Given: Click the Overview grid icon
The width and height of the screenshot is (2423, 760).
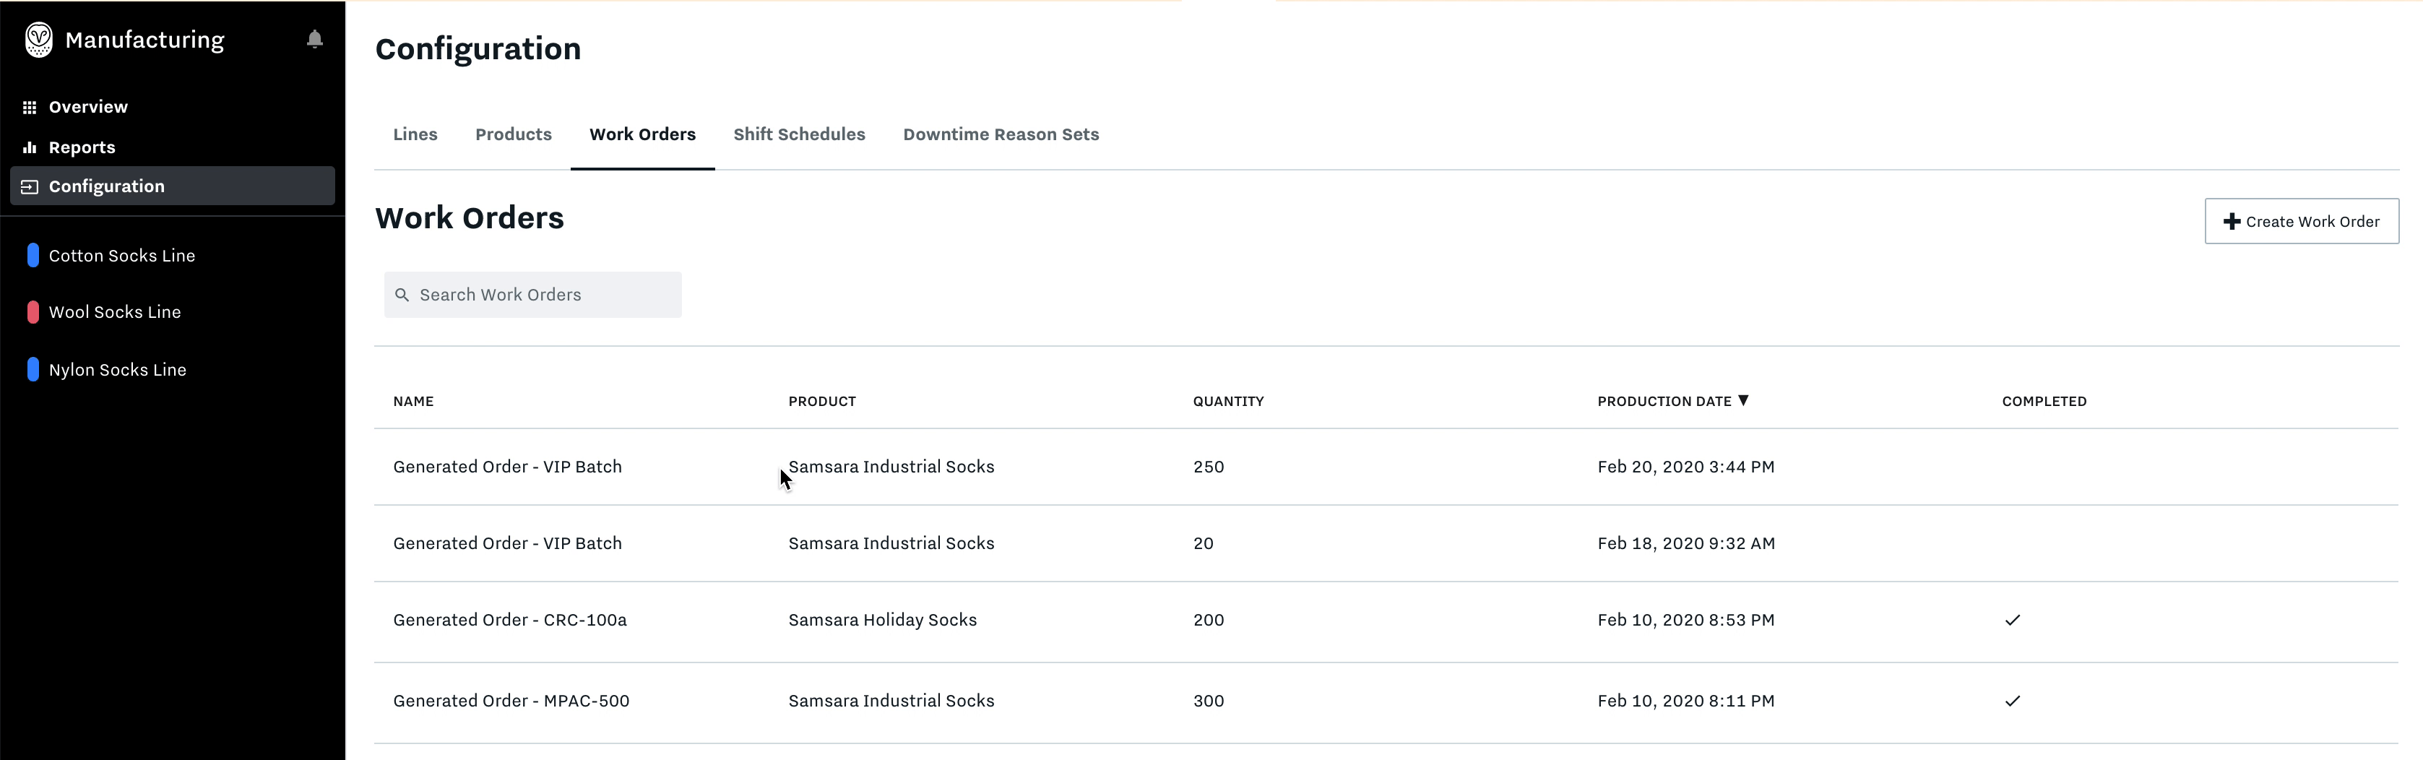Looking at the screenshot, I should pyautogui.click(x=30, y=107).
